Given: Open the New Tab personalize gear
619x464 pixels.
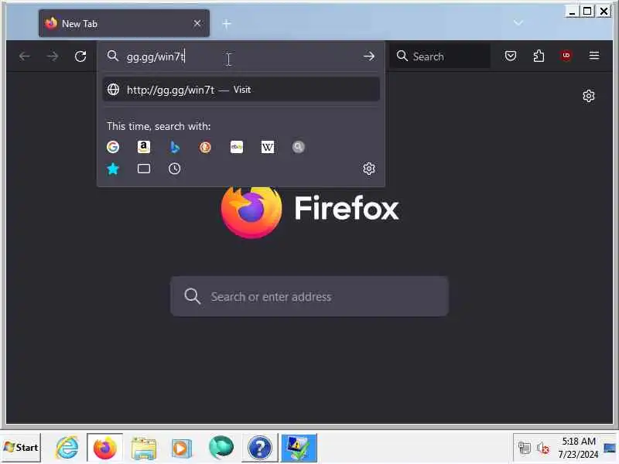Looking at the screenshot, I should [589, 96].
